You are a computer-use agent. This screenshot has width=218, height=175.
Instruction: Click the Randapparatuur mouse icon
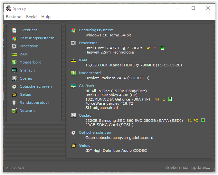(x=14, y=102)
